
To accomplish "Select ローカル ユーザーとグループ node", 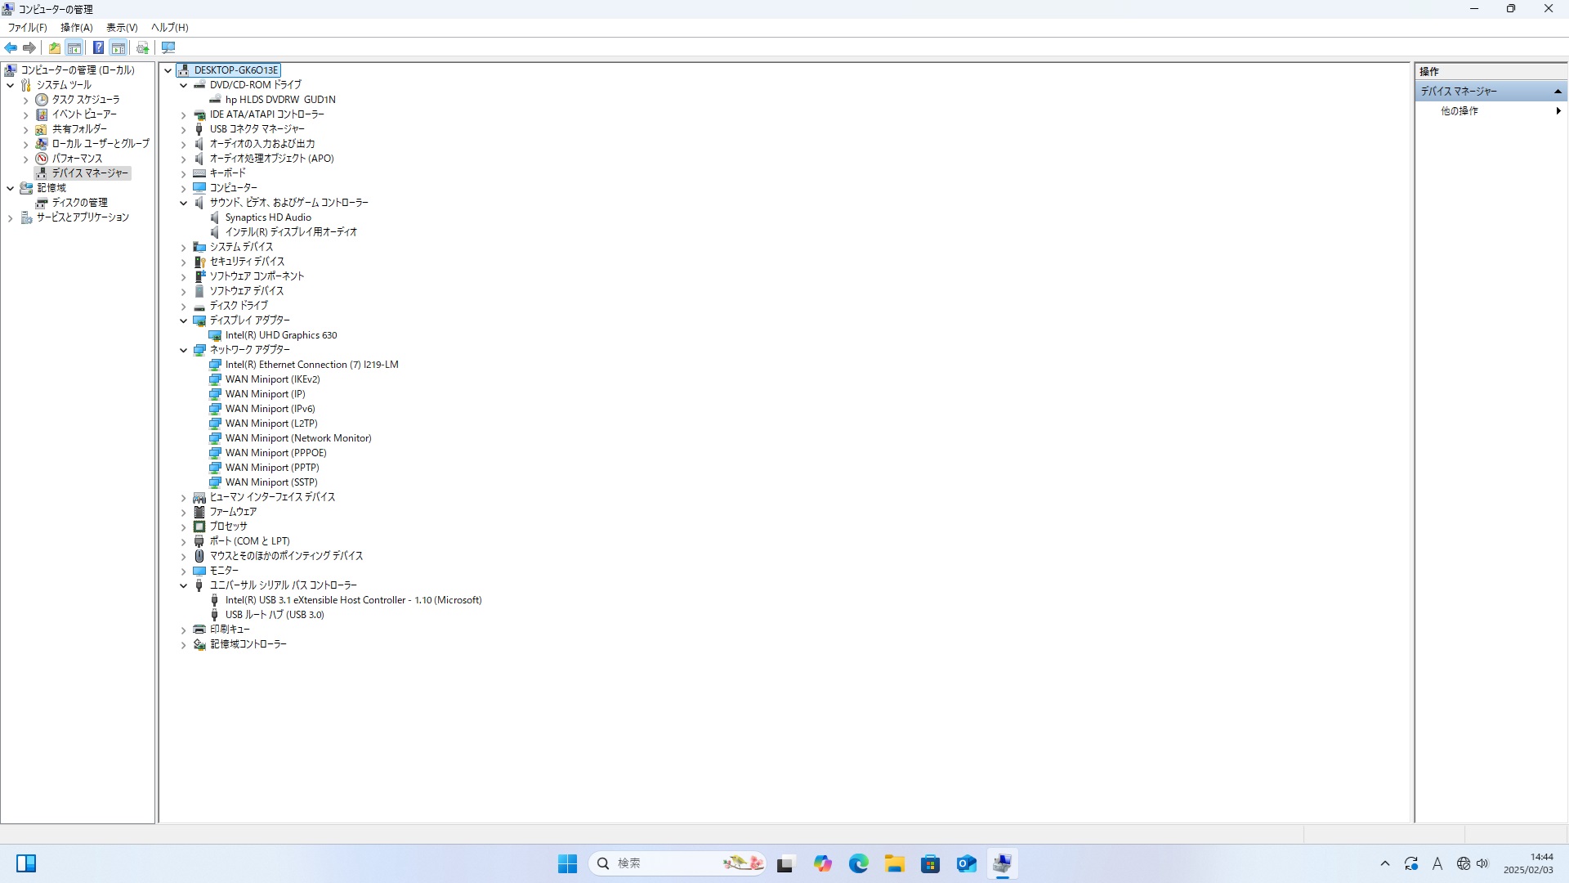I will click(x=101, y=144).
